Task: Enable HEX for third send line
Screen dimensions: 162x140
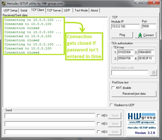Action: 99,132
